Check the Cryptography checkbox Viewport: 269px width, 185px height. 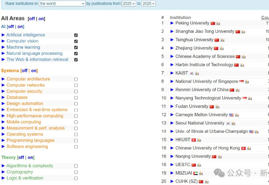(76, 172)
